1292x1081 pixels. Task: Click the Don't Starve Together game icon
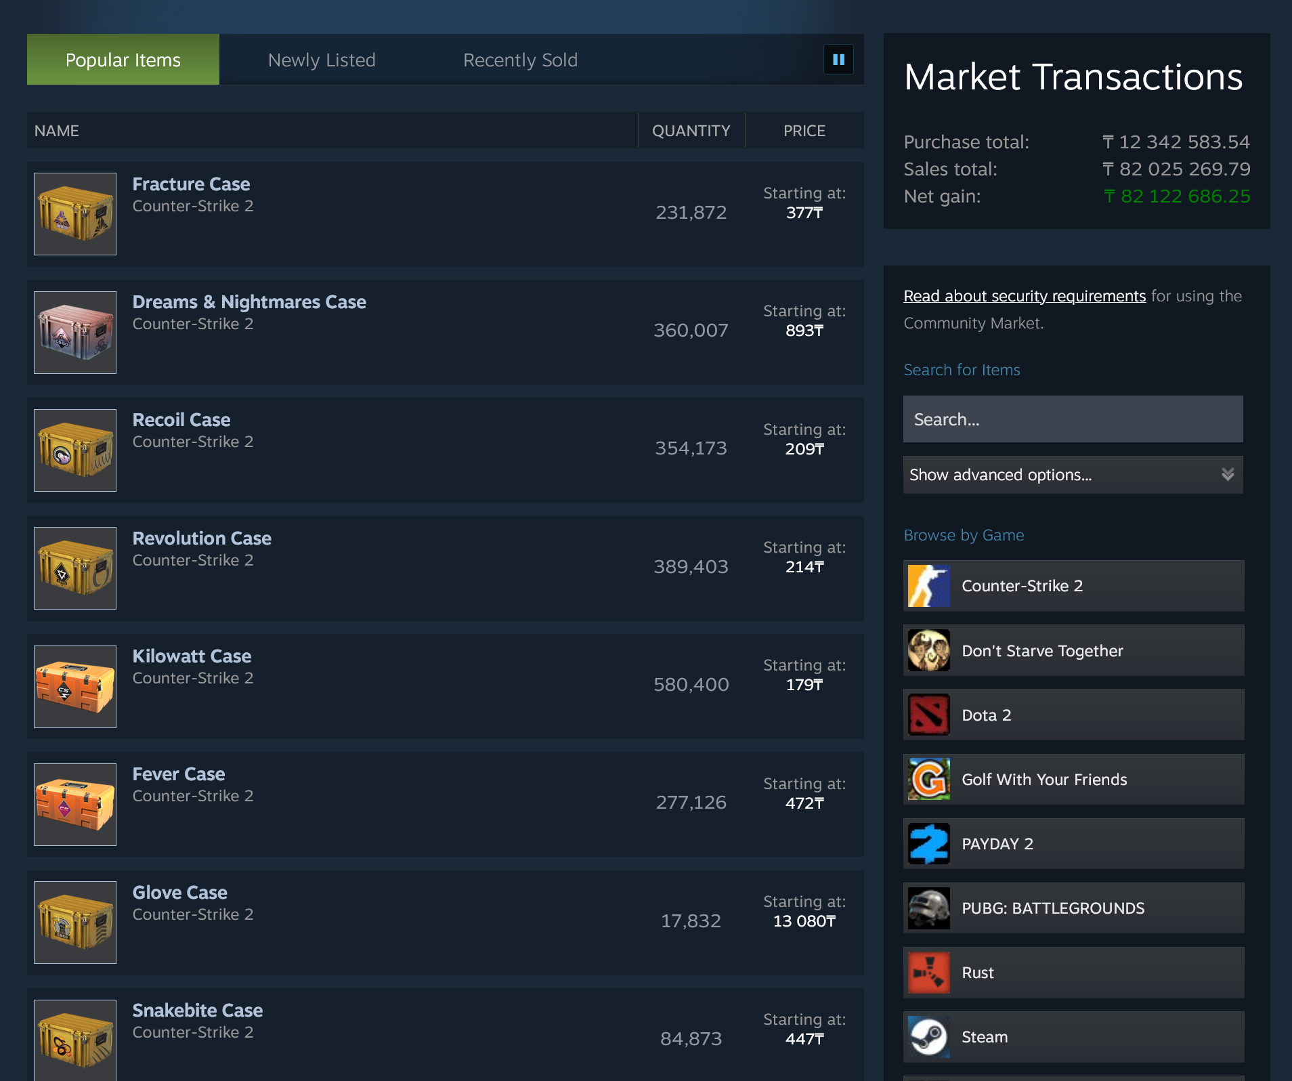[929, 650]
